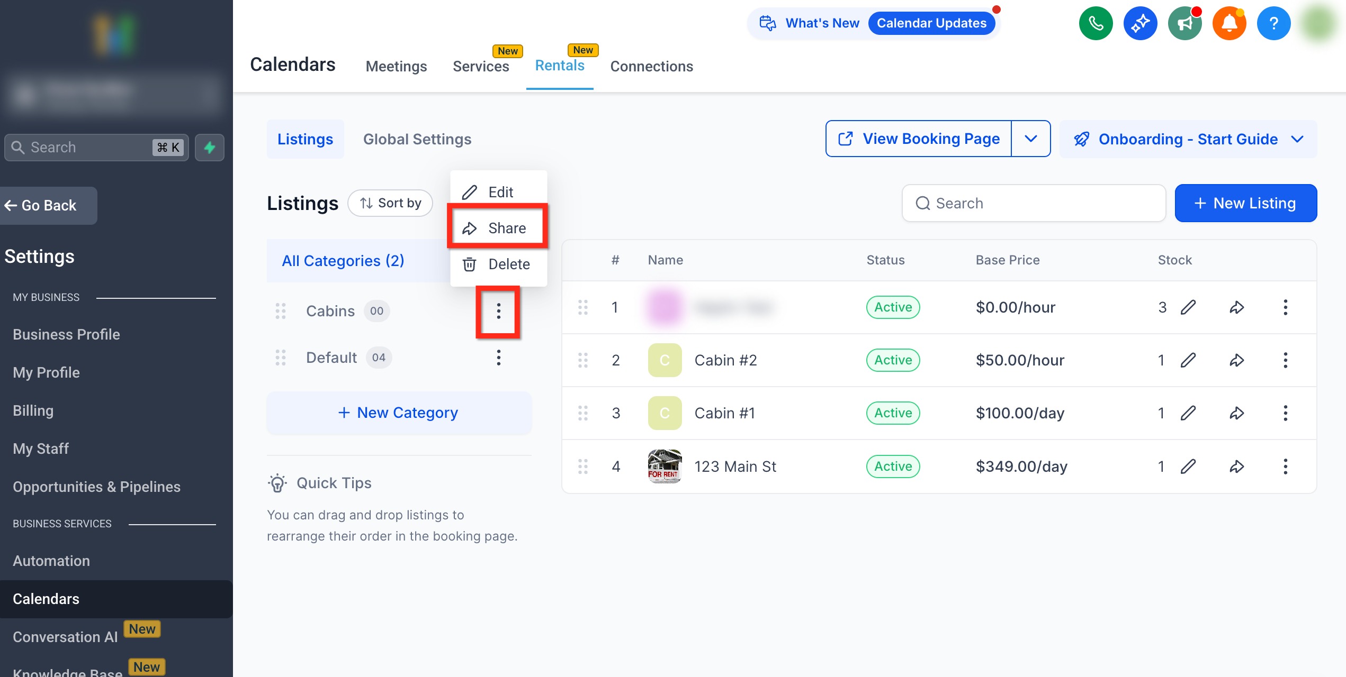The image size is (1346, 677).
Task: Click the green phone dialer icon
Action: coord(1096,23)
